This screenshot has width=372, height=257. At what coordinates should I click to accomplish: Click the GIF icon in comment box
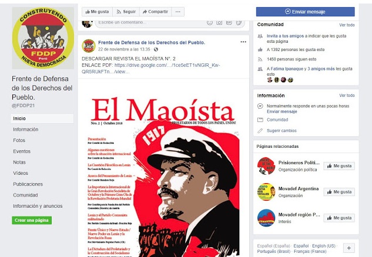(229, 22)
